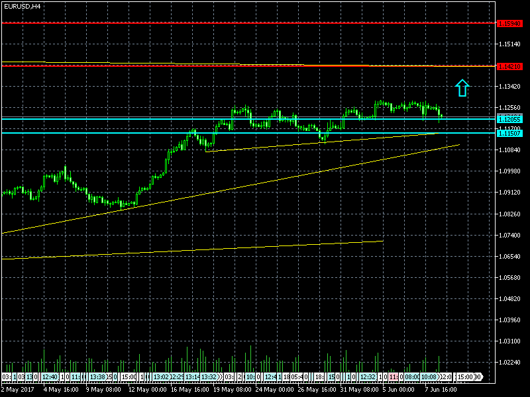Click the 13:38 event marker

tap(97, 376)
